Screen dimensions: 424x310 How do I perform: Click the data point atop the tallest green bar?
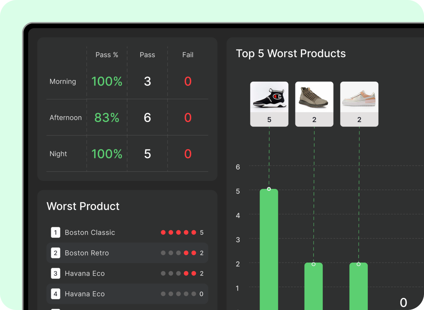point(269,189)
